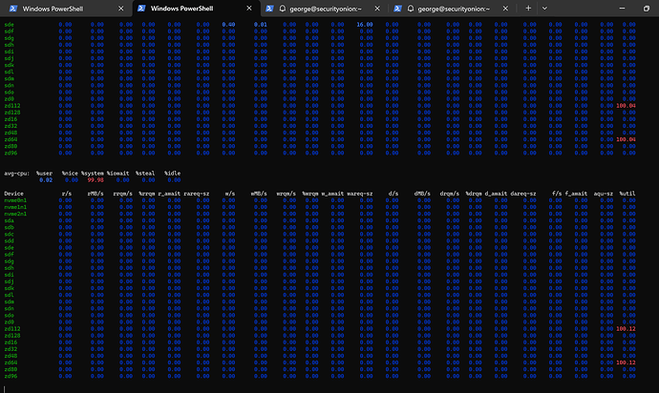
Task: Click the 'wMB/s' column header
Action: pyautogui.click(x=259, y=194)
